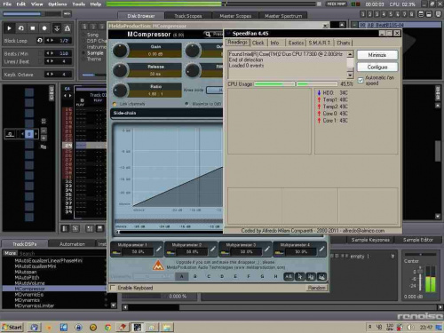
Task: Select preset slot H in MCompressor
Action: click(x=275, y=276)
